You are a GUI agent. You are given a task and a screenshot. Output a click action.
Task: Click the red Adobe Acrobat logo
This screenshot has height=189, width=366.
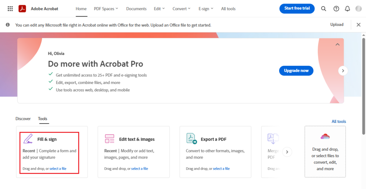tap(22, 9)
